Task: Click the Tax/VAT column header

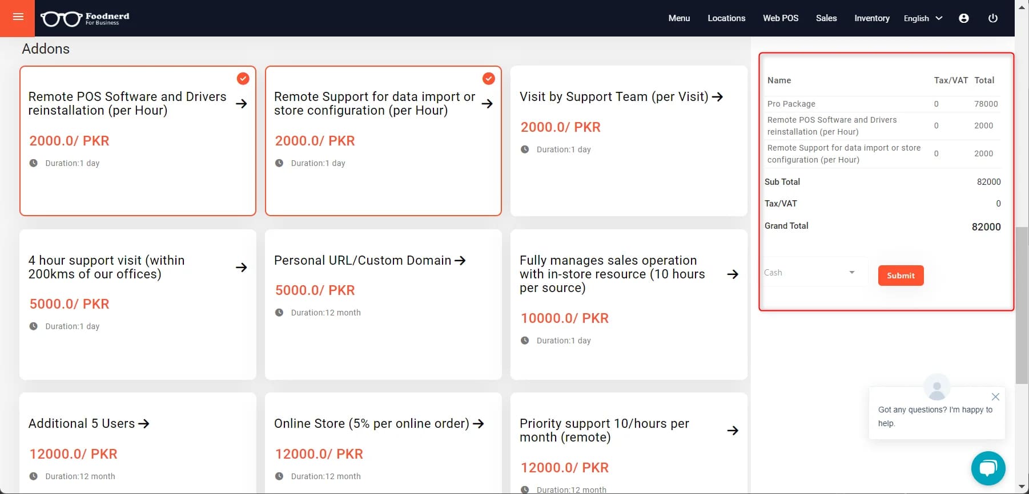Action: coord(951,80)
